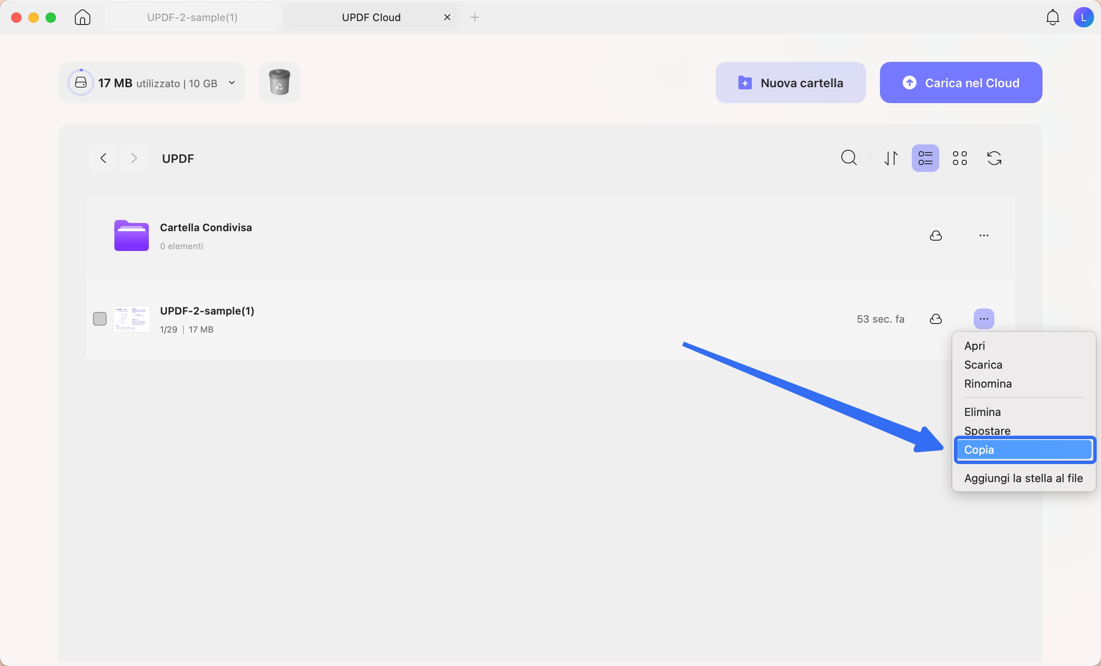Viewport: 1101px width, 666px height.
Task: Open the UPDF-2-sample(1) thumbnail
Action: click(131, 319)
